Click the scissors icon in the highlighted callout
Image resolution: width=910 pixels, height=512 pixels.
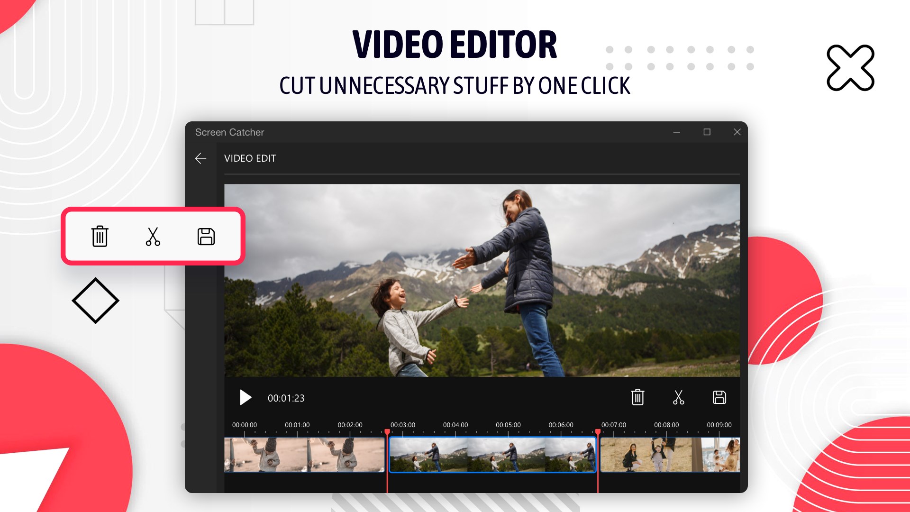tap(153, 236)
